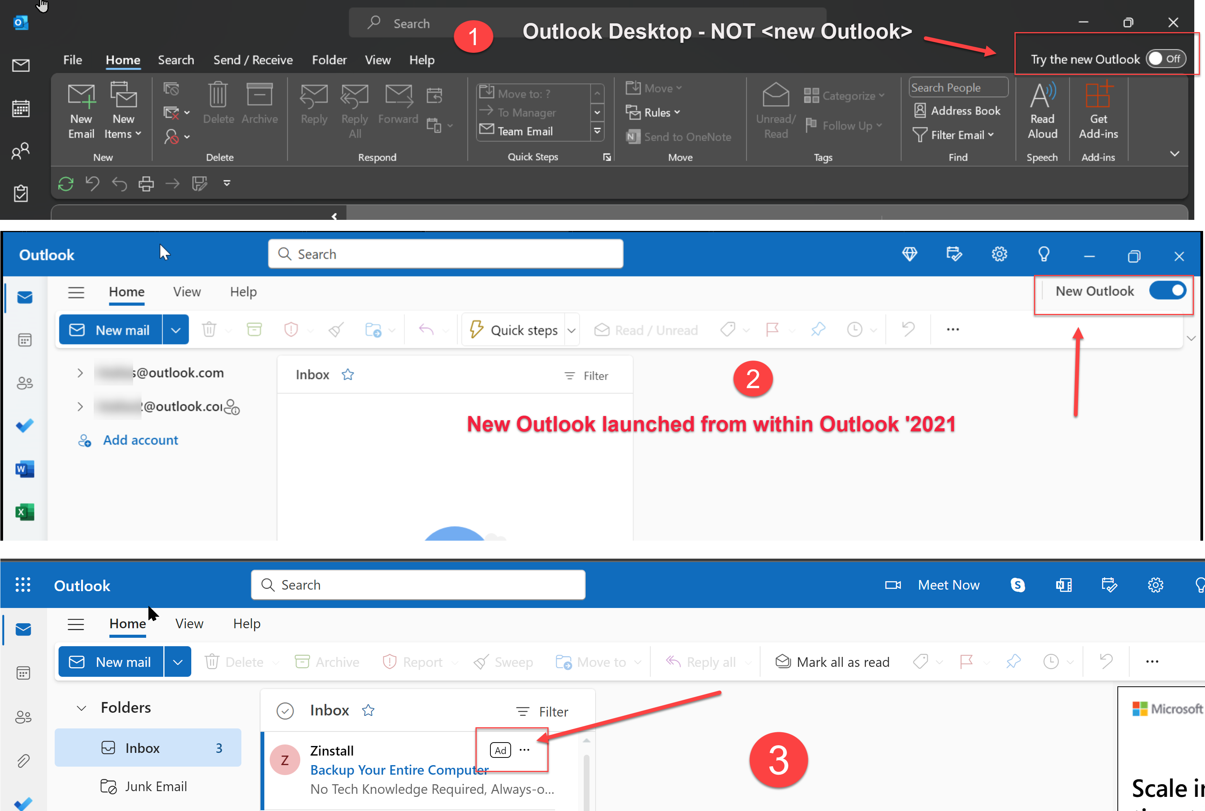Open the New mail dropdown arrow in Outlook web
Image resolution: width=1205 pixels, height=811 pixels.
click(x=177, y=662)
